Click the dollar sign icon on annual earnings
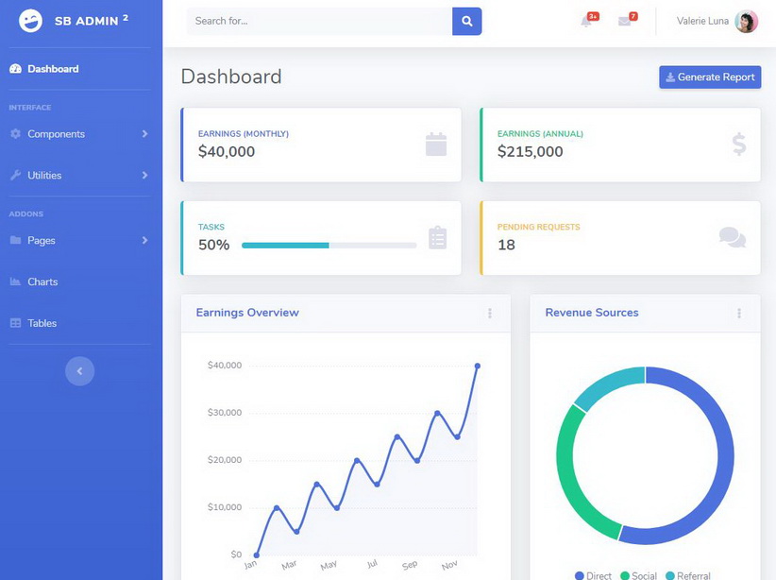The image size is (776, 580). tap(738, 145)
